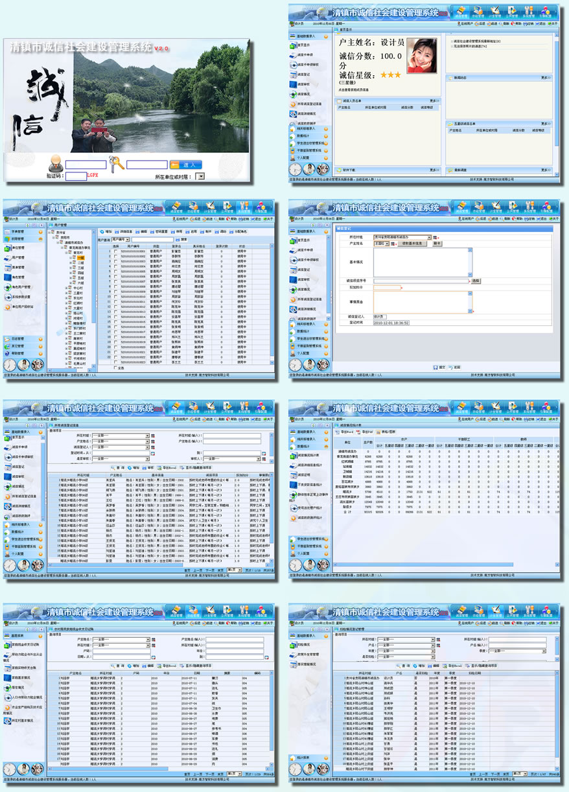Click the horizontal scrollbar under the 用户管理 tree

click(x=70, y=370)
